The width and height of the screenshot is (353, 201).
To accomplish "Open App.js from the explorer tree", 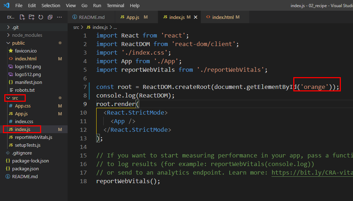I will [x=34, y=114].
